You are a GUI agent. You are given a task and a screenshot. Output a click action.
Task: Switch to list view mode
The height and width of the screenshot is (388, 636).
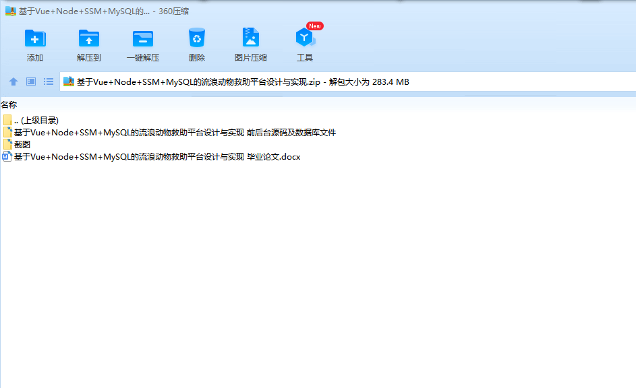[x=49, y=82]
